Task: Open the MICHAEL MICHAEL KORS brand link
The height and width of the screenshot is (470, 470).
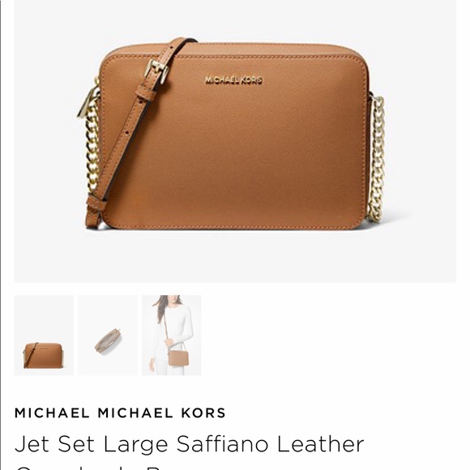Action: coord(120,412)
